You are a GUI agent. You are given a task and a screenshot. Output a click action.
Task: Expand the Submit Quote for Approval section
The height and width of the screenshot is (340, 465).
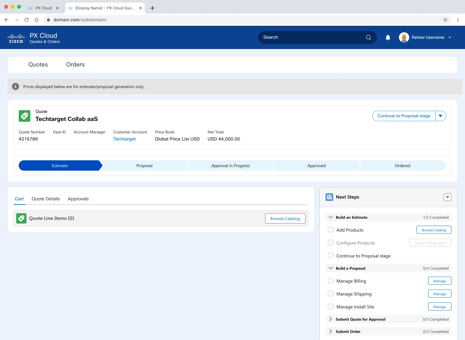(330, 319)
